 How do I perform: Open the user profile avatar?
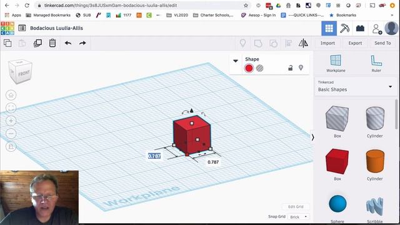[x=391, y=28]
